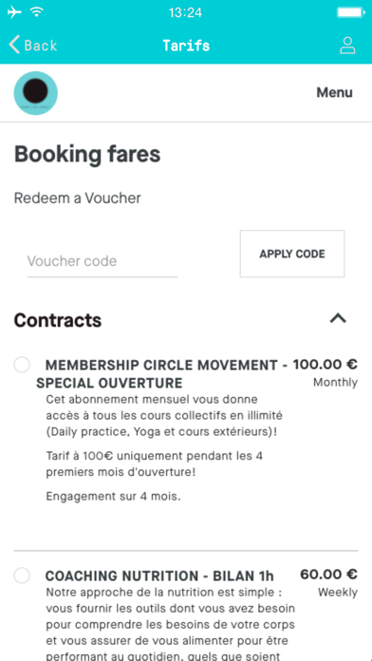Click Membership Circle Movement contract title
The height and width of the screenshot is (661, 372).
[161, 373]
